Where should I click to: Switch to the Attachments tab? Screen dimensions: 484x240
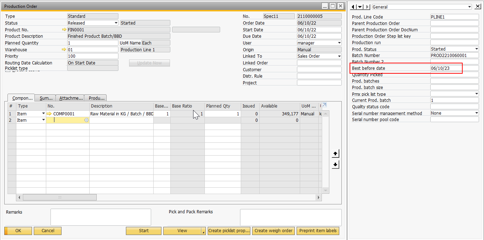point(71,98)
